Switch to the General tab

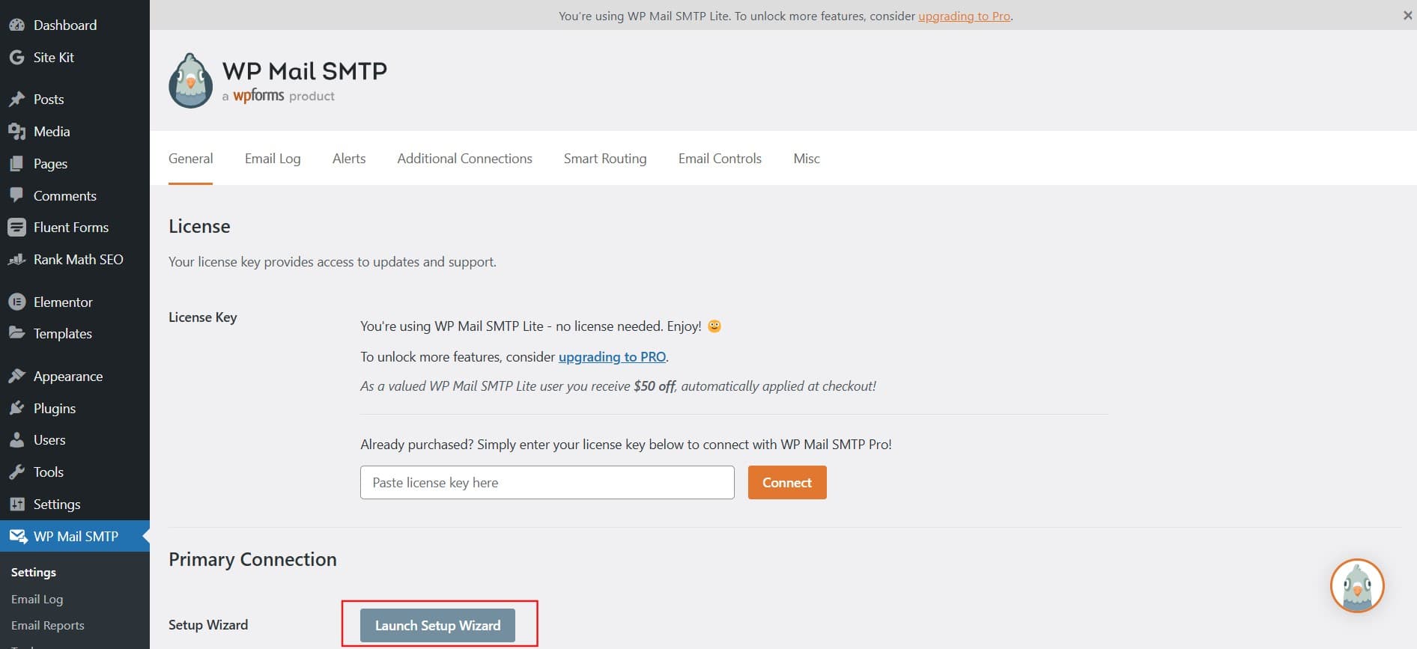coord(190,159)
